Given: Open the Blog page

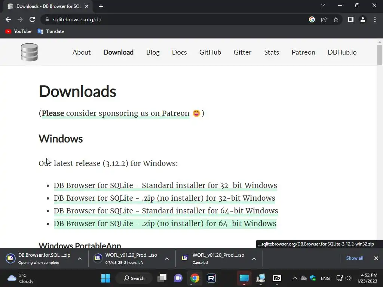Looking at the screenshot, I should [153, 52].
